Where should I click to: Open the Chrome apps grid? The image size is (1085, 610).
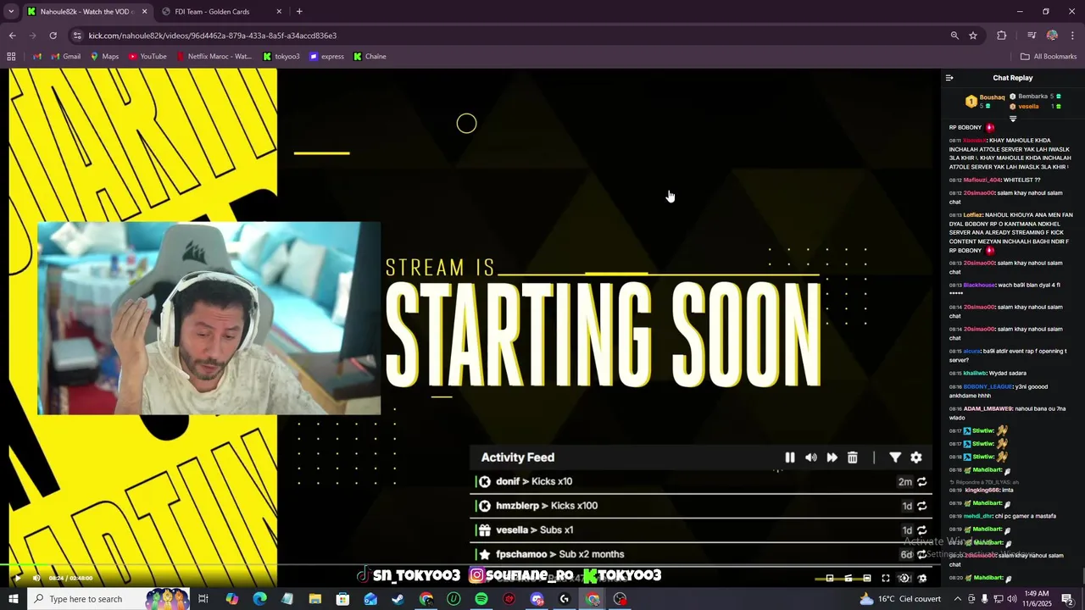(x=11, y=57)
